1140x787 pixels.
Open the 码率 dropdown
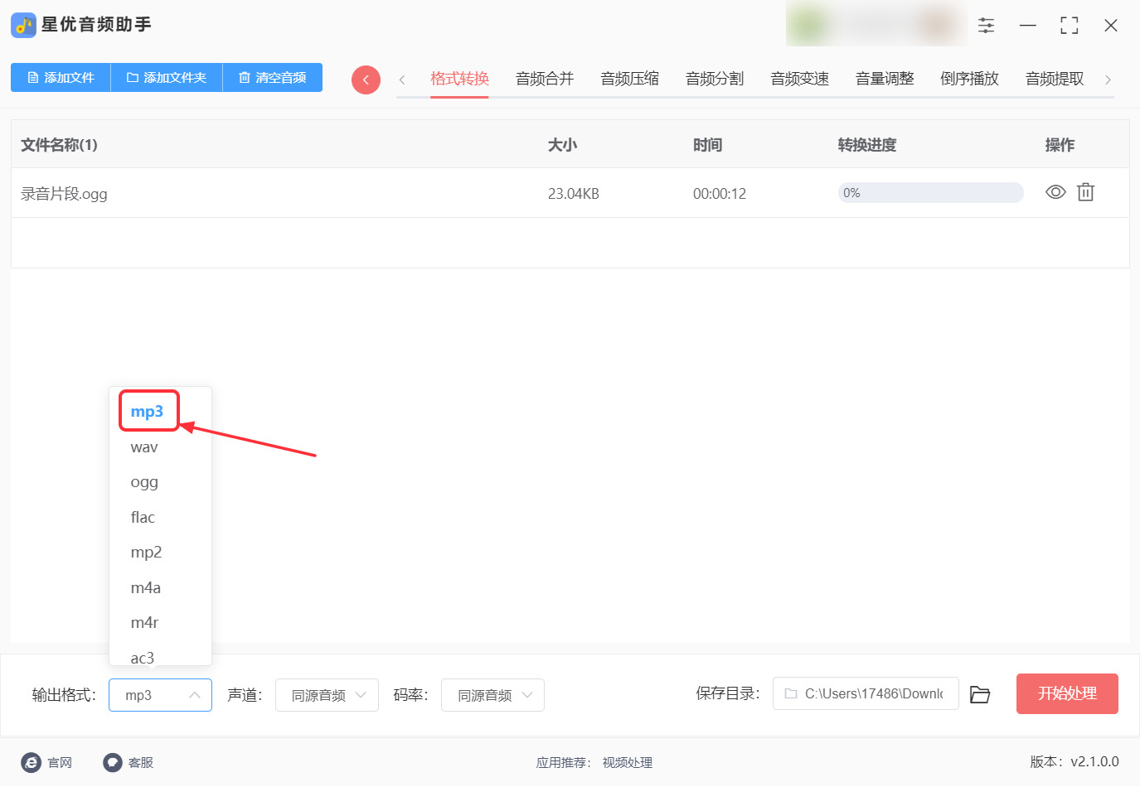pyautogui.click(x=492, y=695)
